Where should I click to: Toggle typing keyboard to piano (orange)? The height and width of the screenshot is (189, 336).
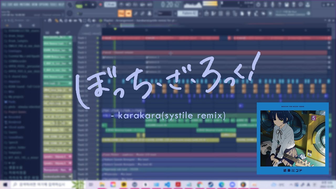(122, 13)
